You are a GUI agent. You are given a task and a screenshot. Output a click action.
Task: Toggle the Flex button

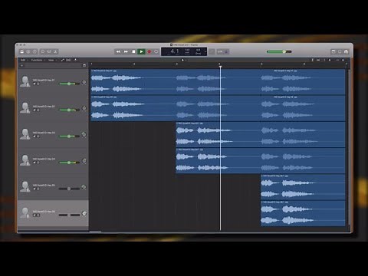[x=68, y=60]
